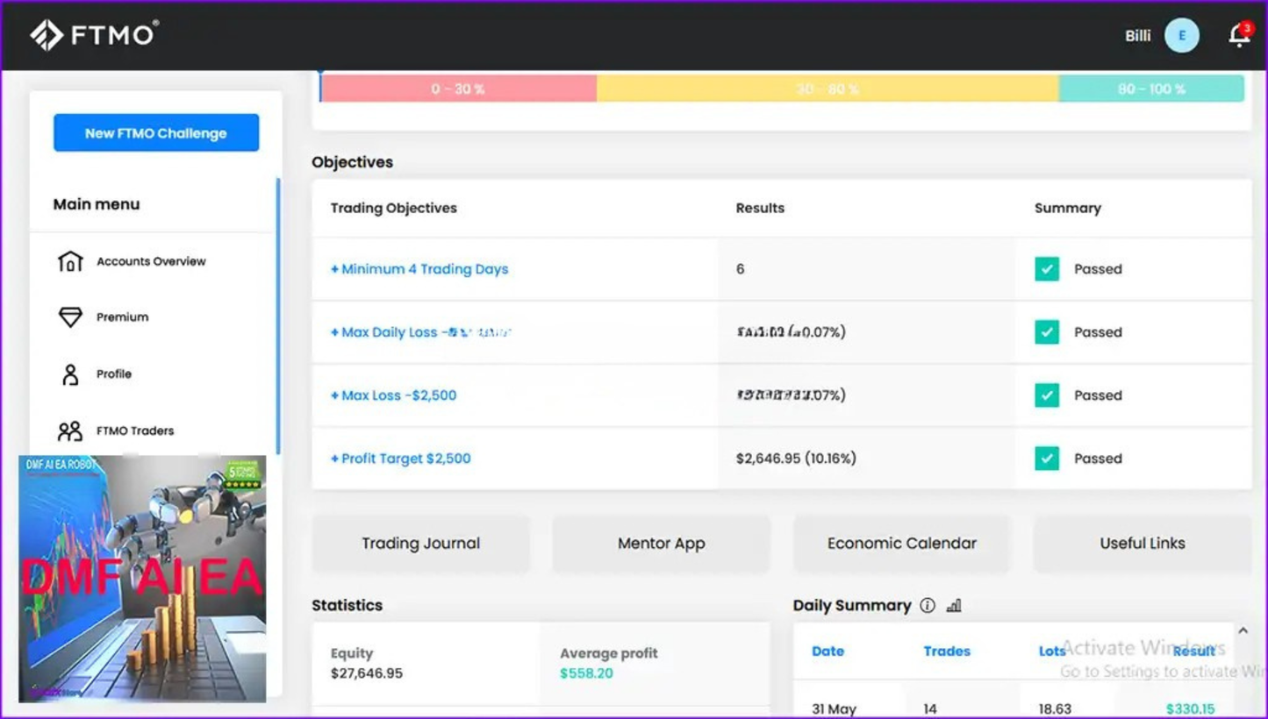Viewport: 1268px width, 719px height.
Task: Click the result value 6 for trading days
Action: click(741, 269)
